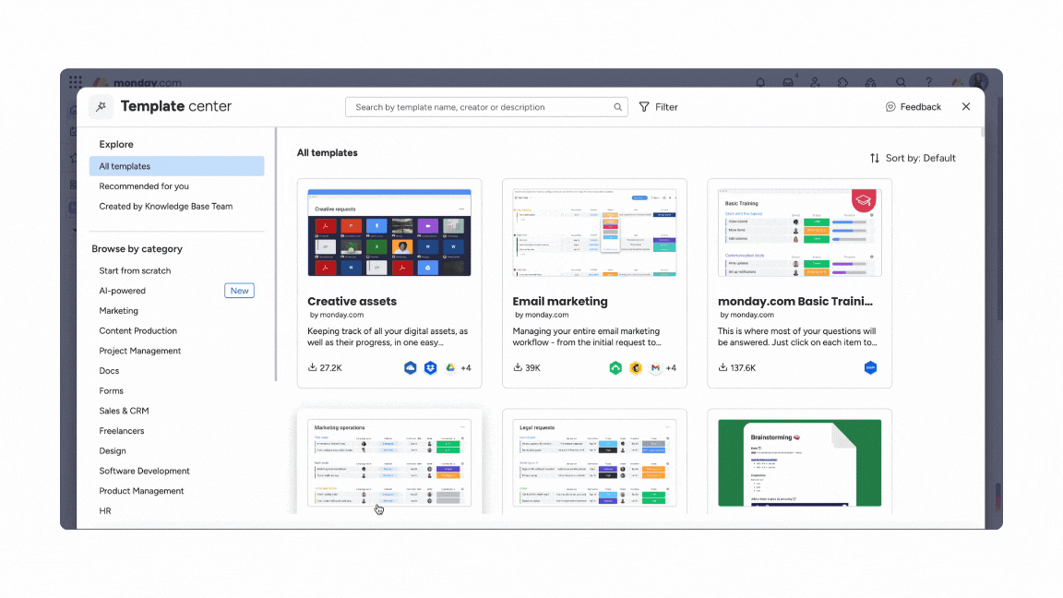
Task: Type in the template search field
Action: pos(480,107)
